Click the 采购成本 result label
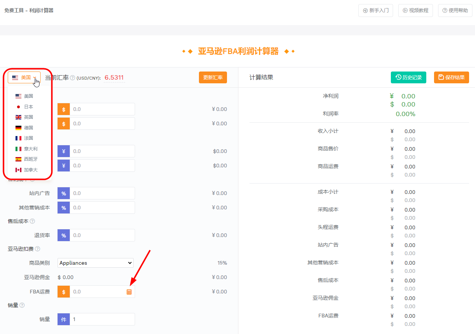The width and height of the screenshot is (475, 334). (328, 209)
